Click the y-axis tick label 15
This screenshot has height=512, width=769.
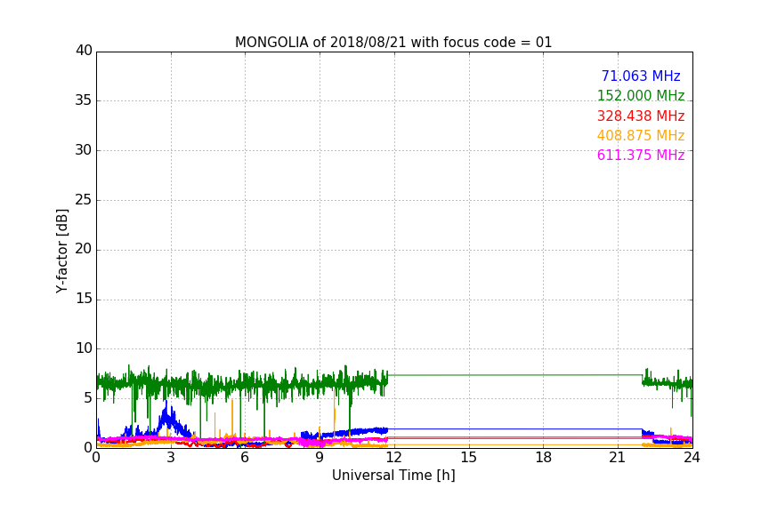[84, 299]
